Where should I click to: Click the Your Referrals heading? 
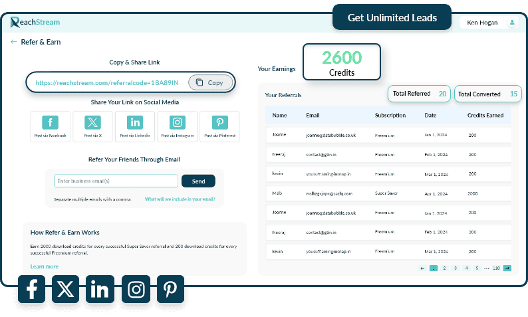click(283, 95)
